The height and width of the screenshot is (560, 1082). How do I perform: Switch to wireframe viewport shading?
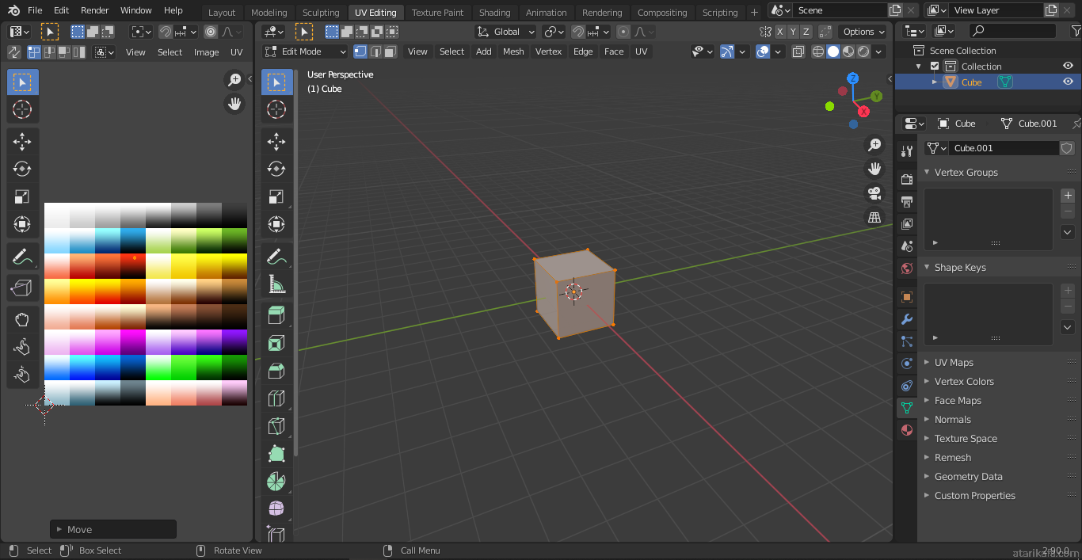[818, 51]
